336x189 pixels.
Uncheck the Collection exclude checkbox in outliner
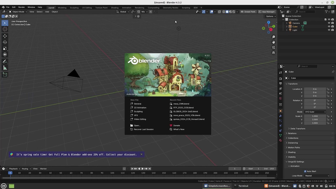325,19
